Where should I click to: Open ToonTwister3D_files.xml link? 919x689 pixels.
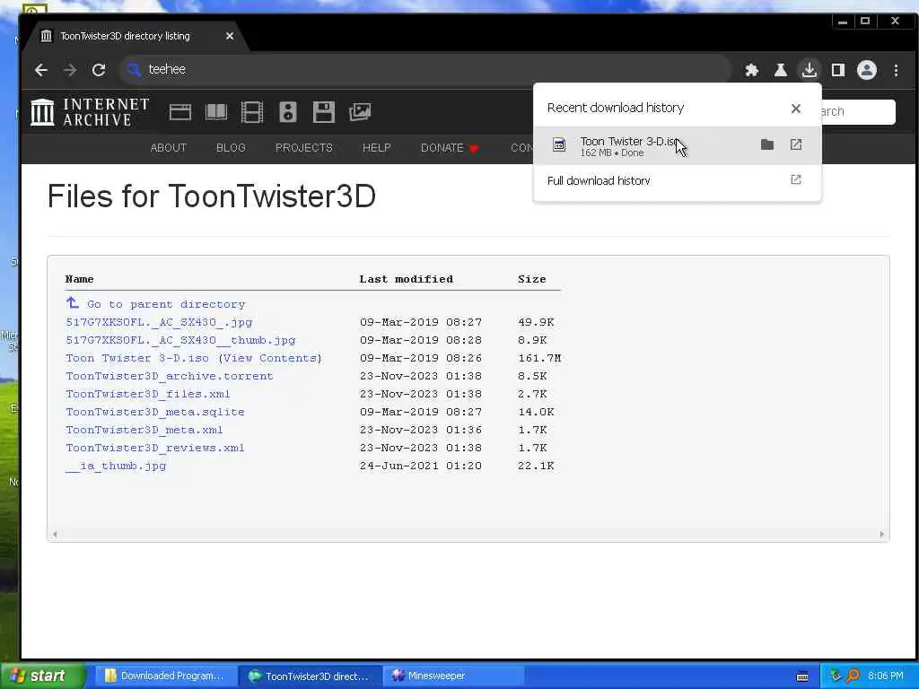pos(148,395)
